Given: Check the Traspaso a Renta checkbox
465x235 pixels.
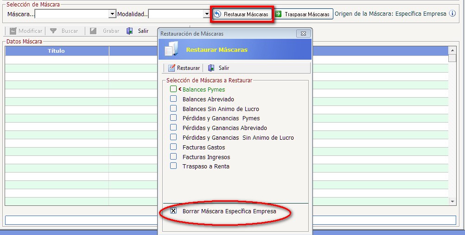Looking at the screenshot, I should (x=173, y=166).
